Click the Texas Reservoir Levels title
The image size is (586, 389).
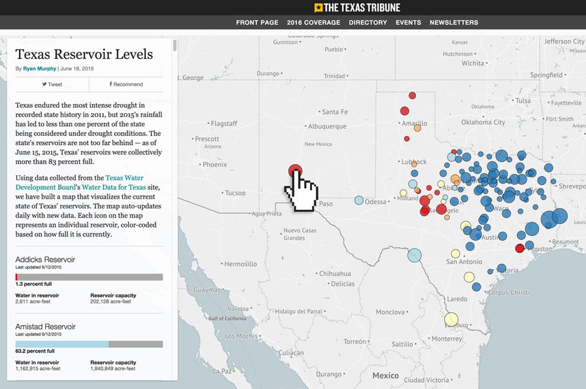point(84,54)
